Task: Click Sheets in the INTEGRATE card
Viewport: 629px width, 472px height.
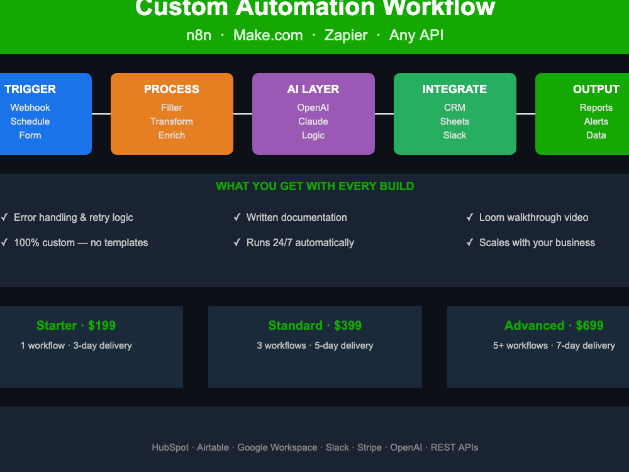Action: (455, 121)
